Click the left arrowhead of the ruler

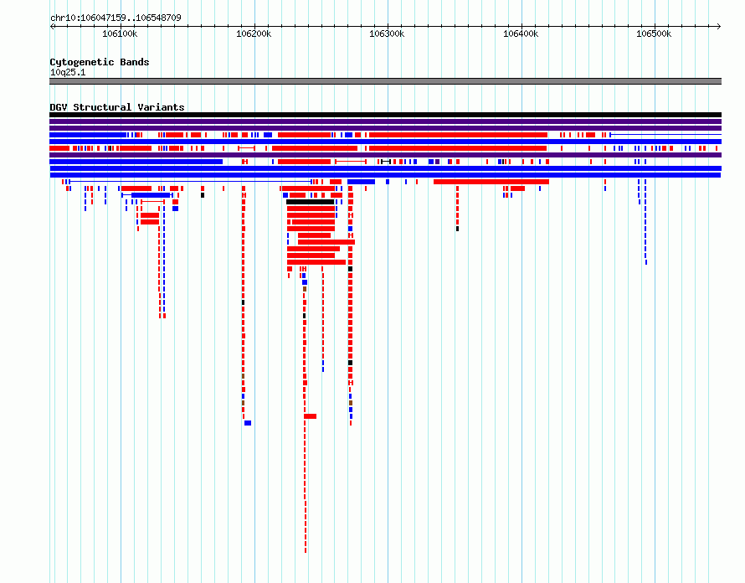tap(52, 27)
